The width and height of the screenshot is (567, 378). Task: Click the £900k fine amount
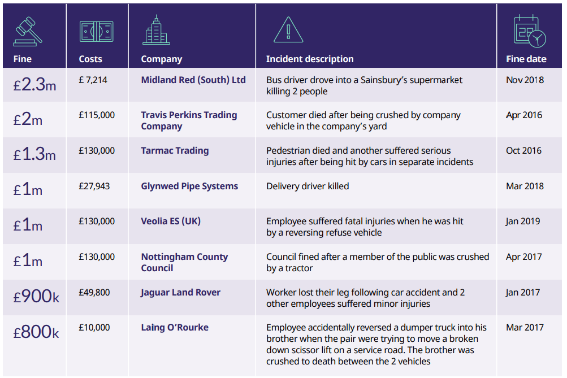point(36,297)
